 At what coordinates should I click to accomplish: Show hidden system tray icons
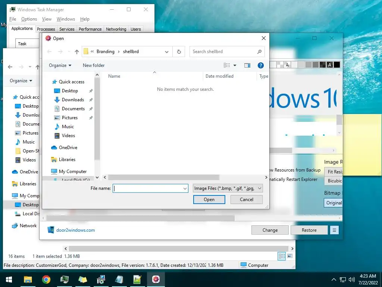[x=334, y=280]
